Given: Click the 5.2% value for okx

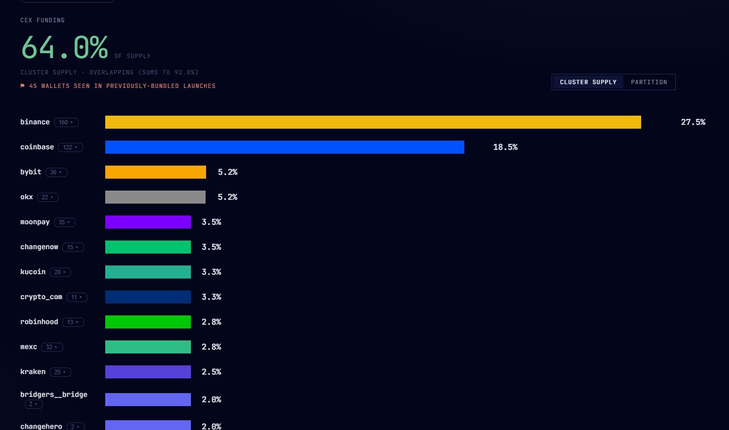Looking at the screenshot, I should [x=228, y=197].
